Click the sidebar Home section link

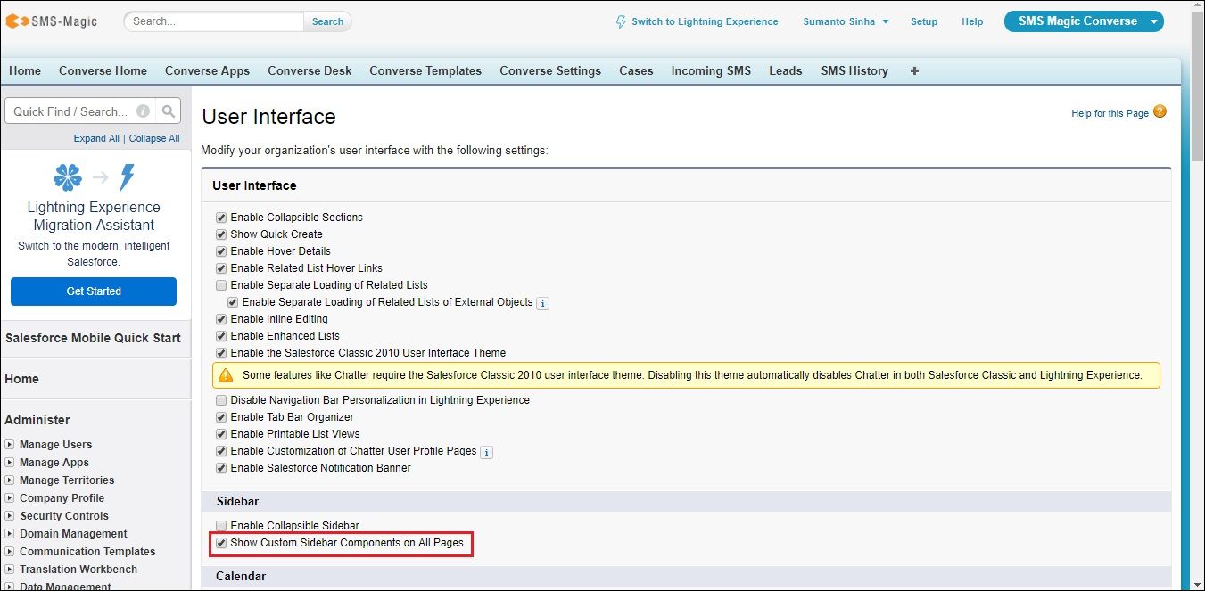click(21, 379)
